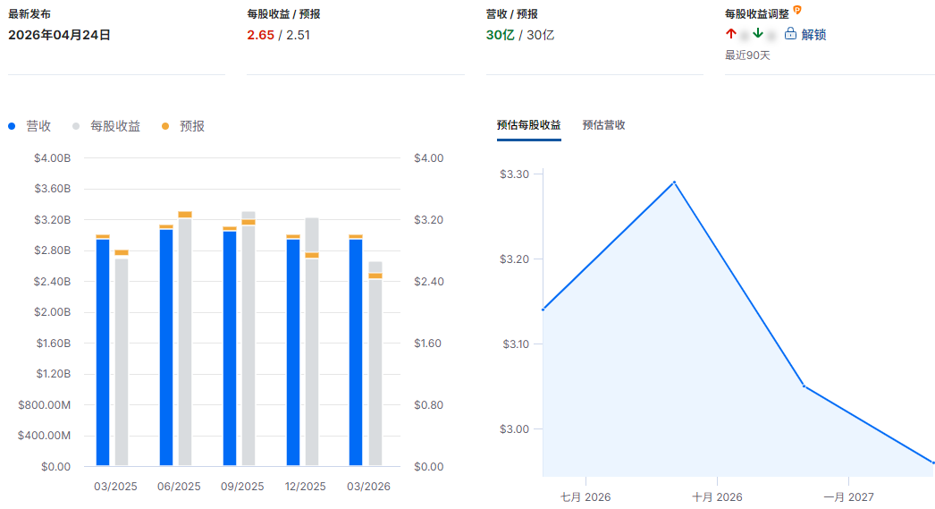Click the gray EPS bar for 06/2025
The height and width of the screenshot is (509, 935).
185,342
